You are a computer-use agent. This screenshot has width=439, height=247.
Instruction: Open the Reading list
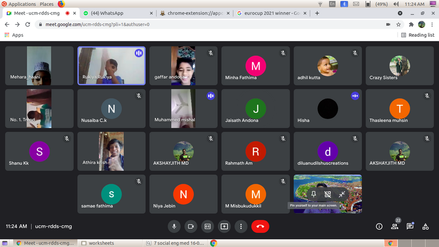pos(418,35)
